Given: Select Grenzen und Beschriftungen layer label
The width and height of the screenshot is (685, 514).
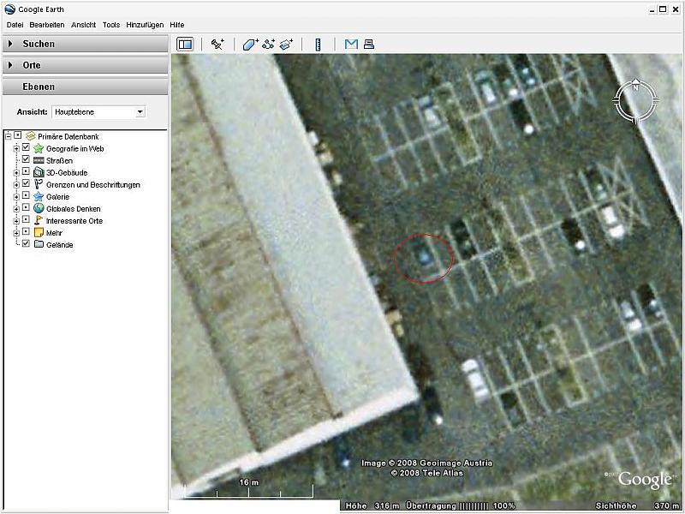Looking at the screenshot, I should 92,184.
